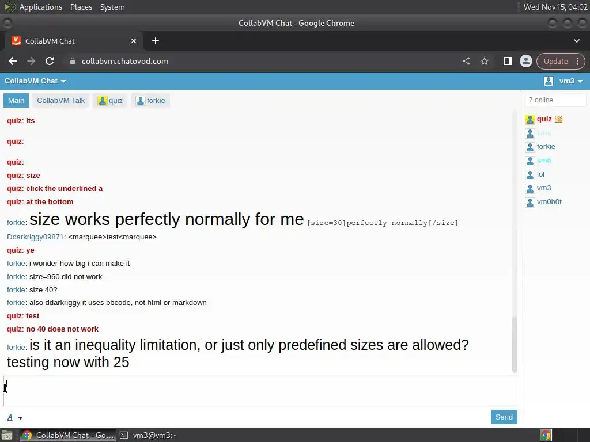The width and height of the screenshot is (590, 442).
Task: Select user lol in the online list
Action: tap(540, 174)
